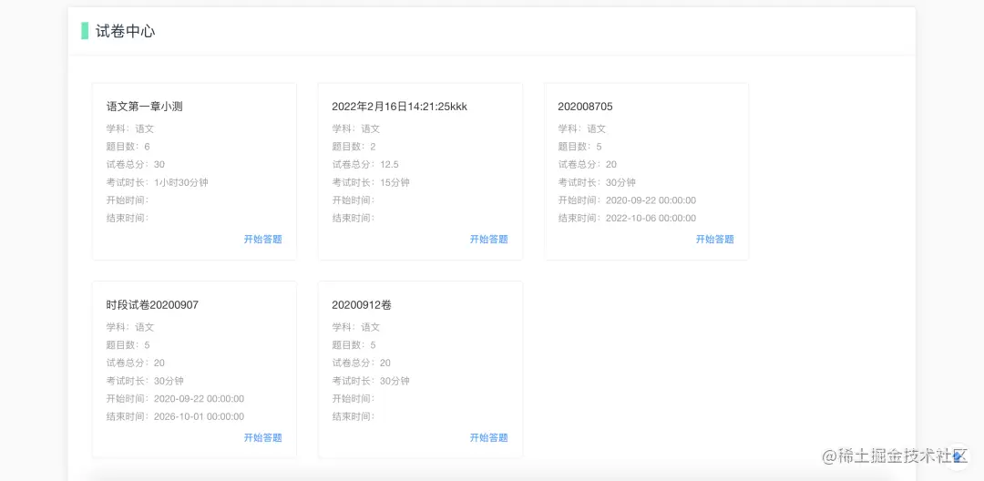Select the 时段试卷20200907 title
Viewport: 984px width, 481px height.
152,305
